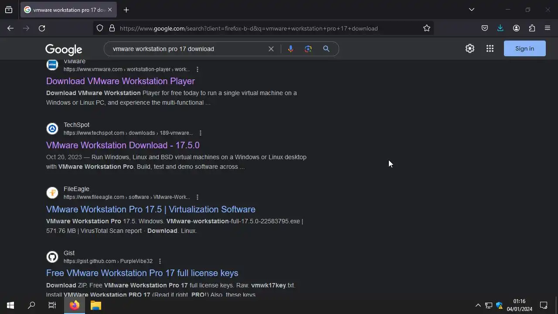Sign in to Google account
This screenshot has width=558, height=314.
[524, 48]
